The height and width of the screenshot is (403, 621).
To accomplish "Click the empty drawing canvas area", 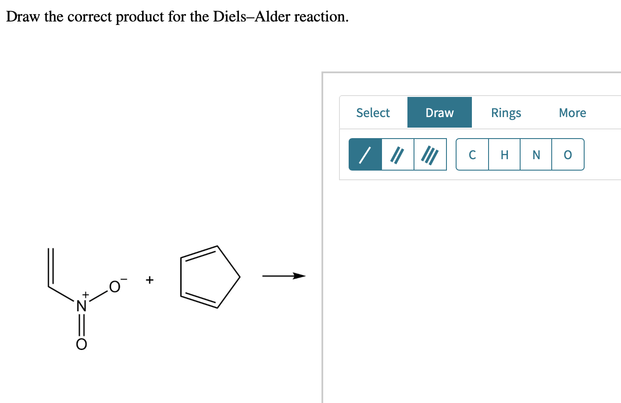I will point(472,289).
